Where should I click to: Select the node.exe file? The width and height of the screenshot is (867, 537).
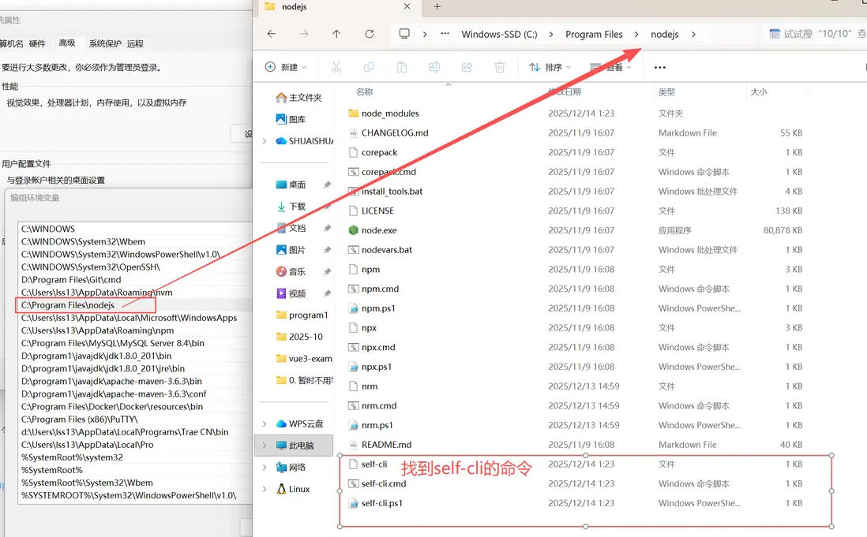pos(379,230)
